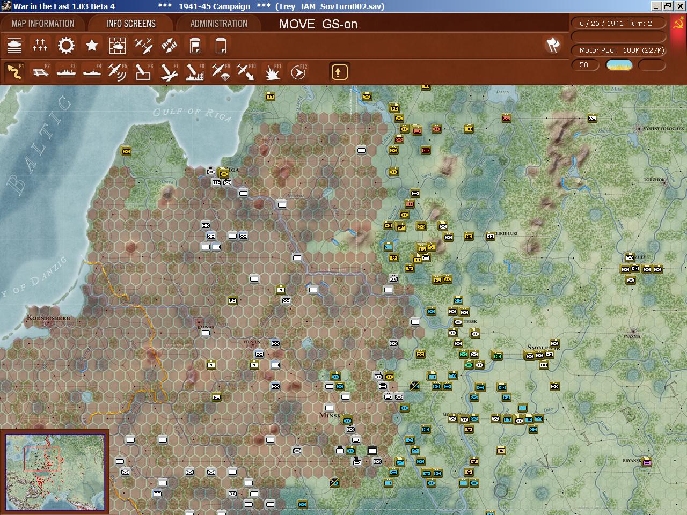Screen dimensions: 687x515
Task: Select F10 air transfer mode
Action: coord(246,71)
